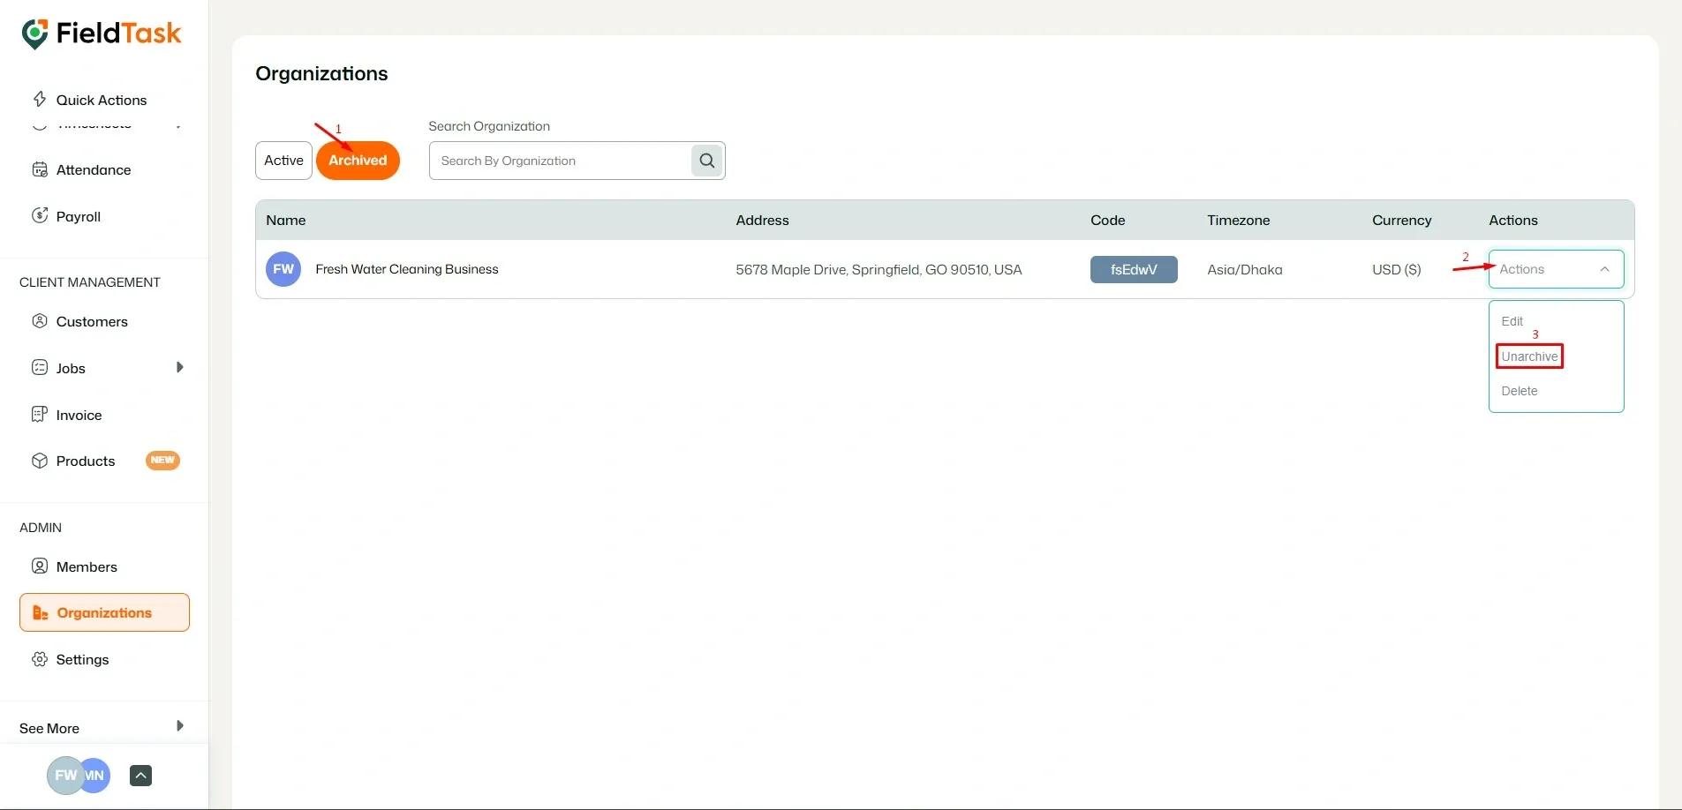1682x810 pixels.
Task: Click CLIENT MANAGEMENT section label
Action: pyautogui.click(x=90, y=282)
